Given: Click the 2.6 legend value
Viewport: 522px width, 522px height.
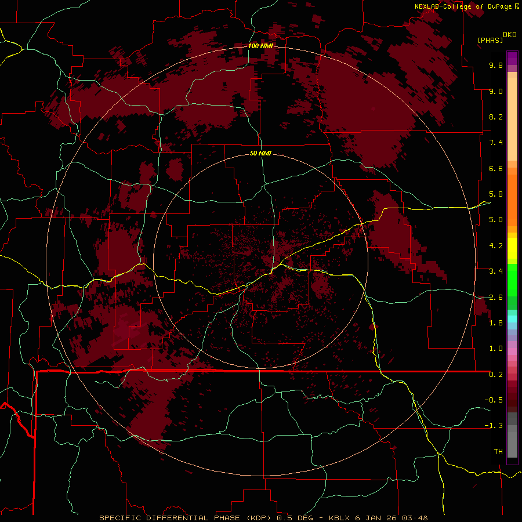Looking at the screenshot, I should point(496,298).
